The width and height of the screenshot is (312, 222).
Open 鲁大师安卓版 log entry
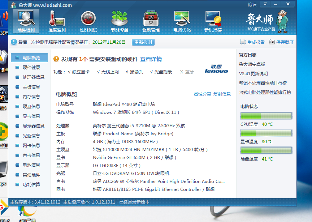coord(252,64)
